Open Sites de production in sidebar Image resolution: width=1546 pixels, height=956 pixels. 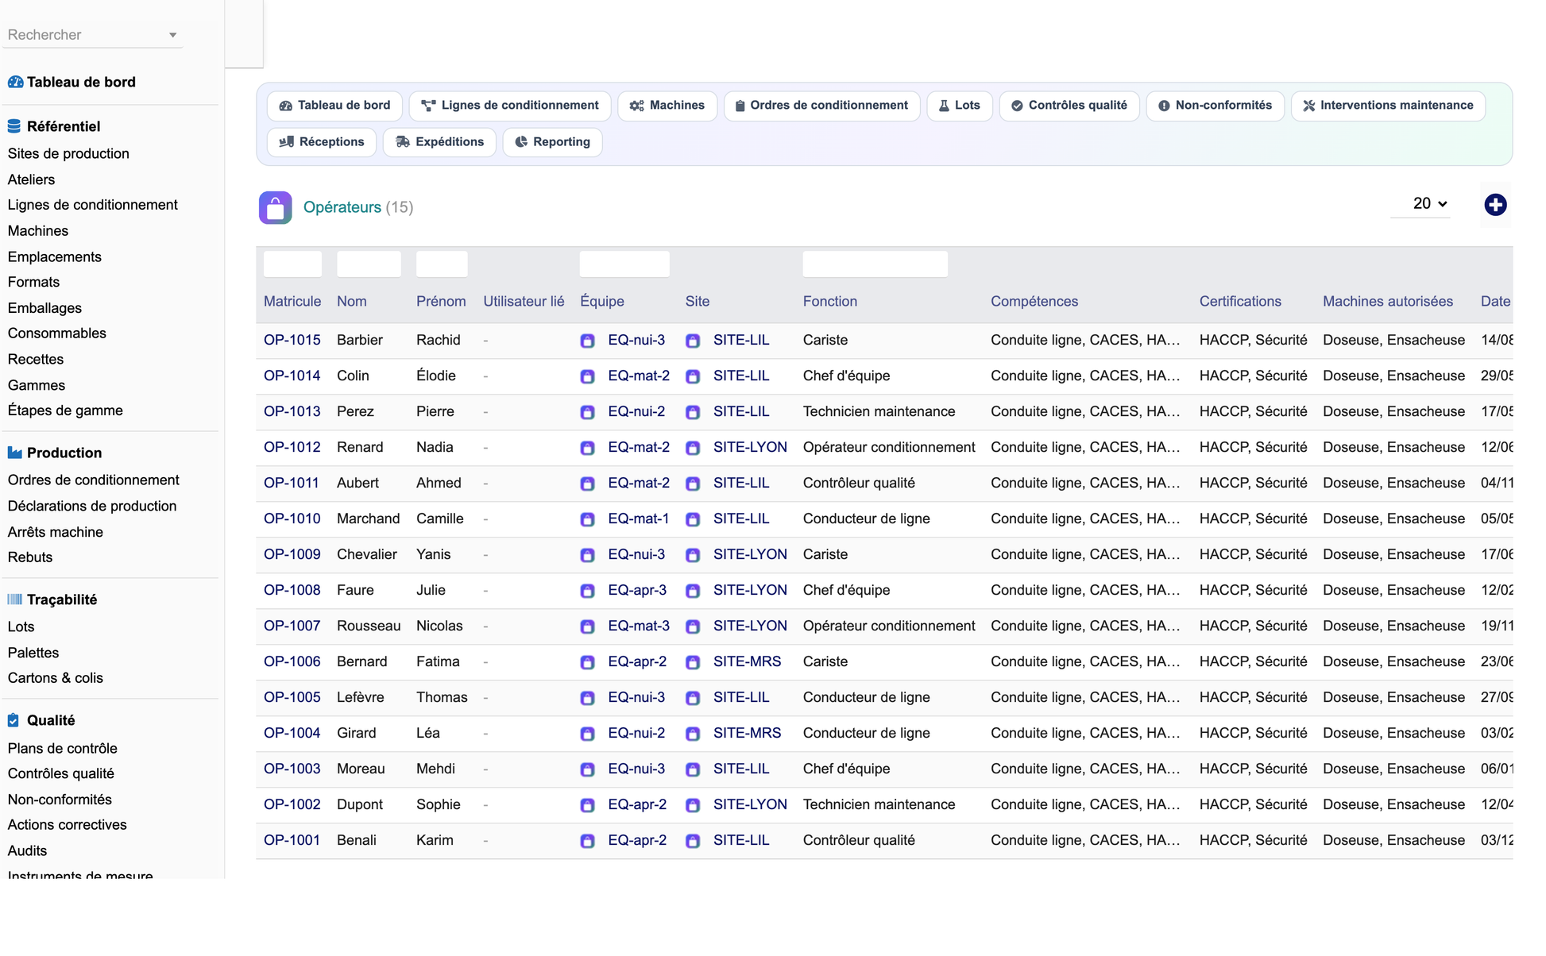coord(68,153)
